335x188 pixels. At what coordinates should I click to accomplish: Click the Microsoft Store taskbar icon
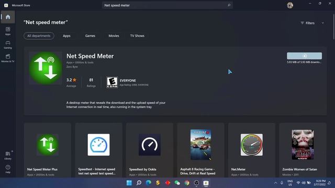click(206, 183)
